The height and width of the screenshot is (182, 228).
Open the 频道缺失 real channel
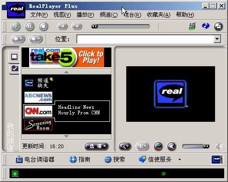point(39,83)
